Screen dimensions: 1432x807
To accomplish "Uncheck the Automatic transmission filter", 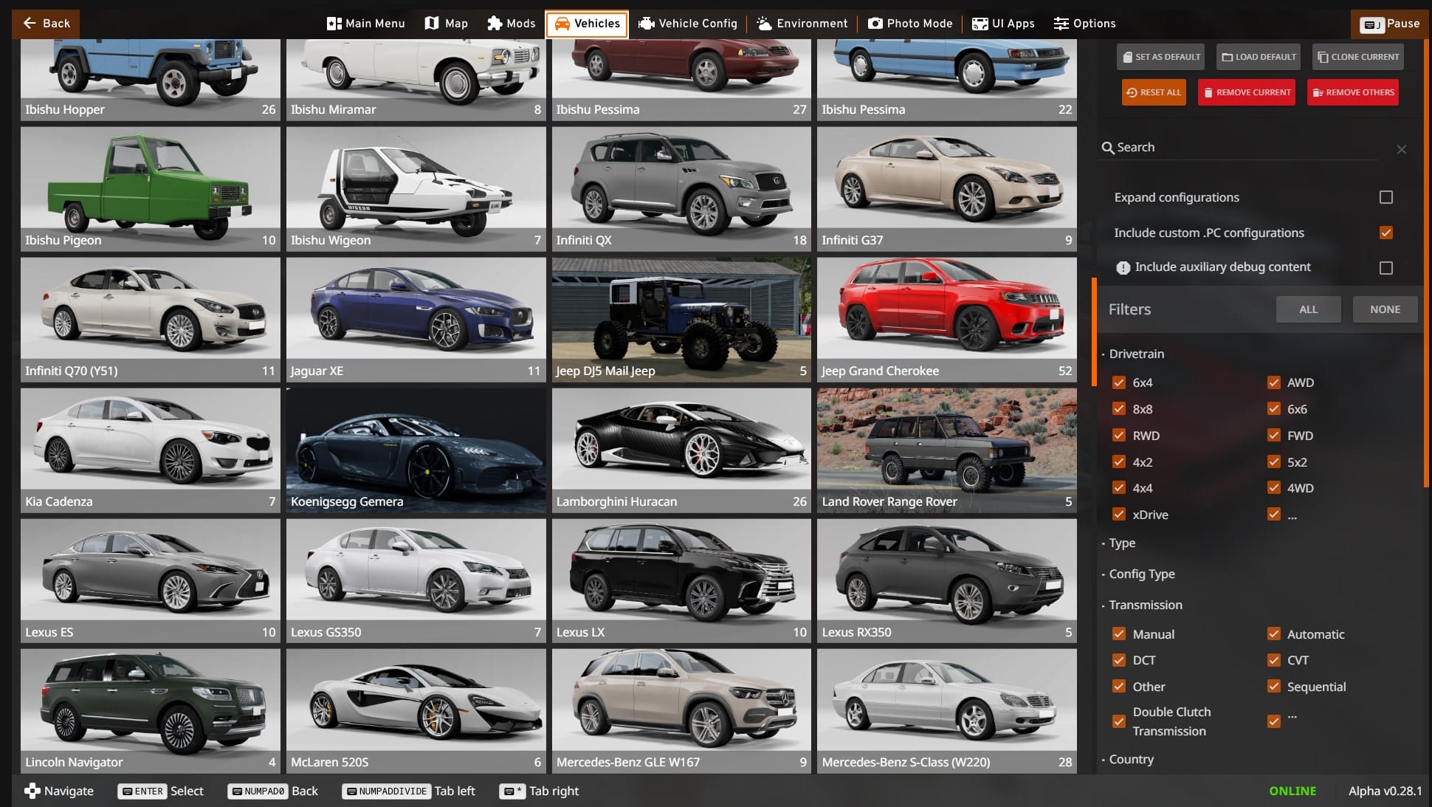I will [x=1274, y=634].
